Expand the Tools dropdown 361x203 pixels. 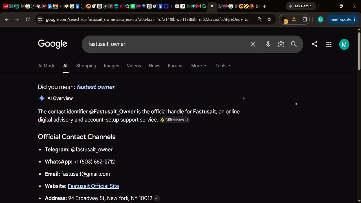tap(223, 66)
